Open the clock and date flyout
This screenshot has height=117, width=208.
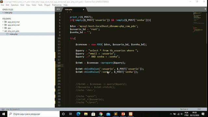point(195,114)
